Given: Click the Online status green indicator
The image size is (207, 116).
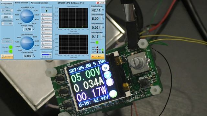Looking at the screenshot, I should 11,52.
